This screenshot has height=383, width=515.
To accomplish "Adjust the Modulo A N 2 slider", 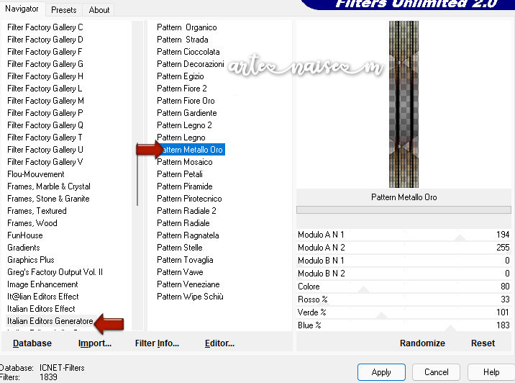I will click(x=404, y=248).
